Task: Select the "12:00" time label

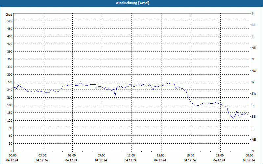Action: pos(131,155)
